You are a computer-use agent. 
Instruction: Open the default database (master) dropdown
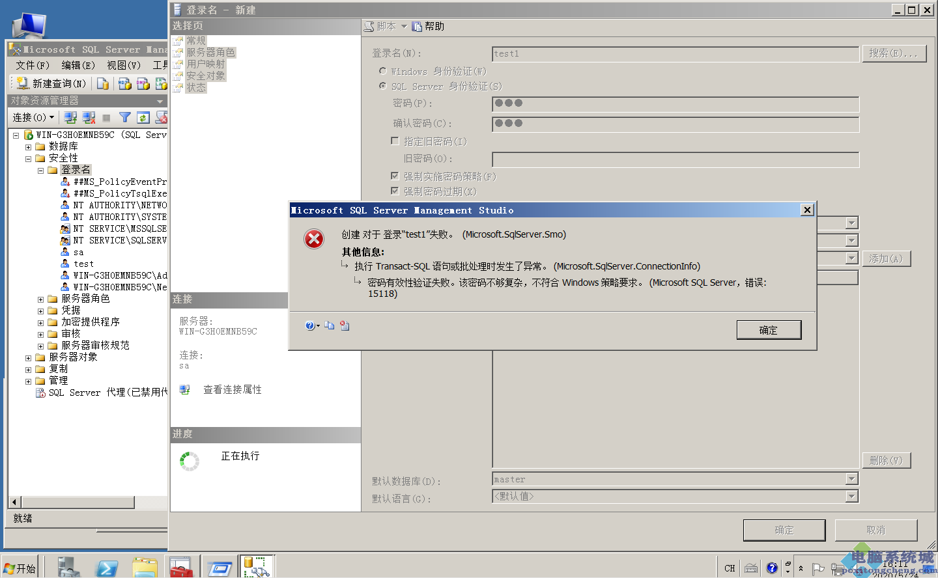pos(851,479)
